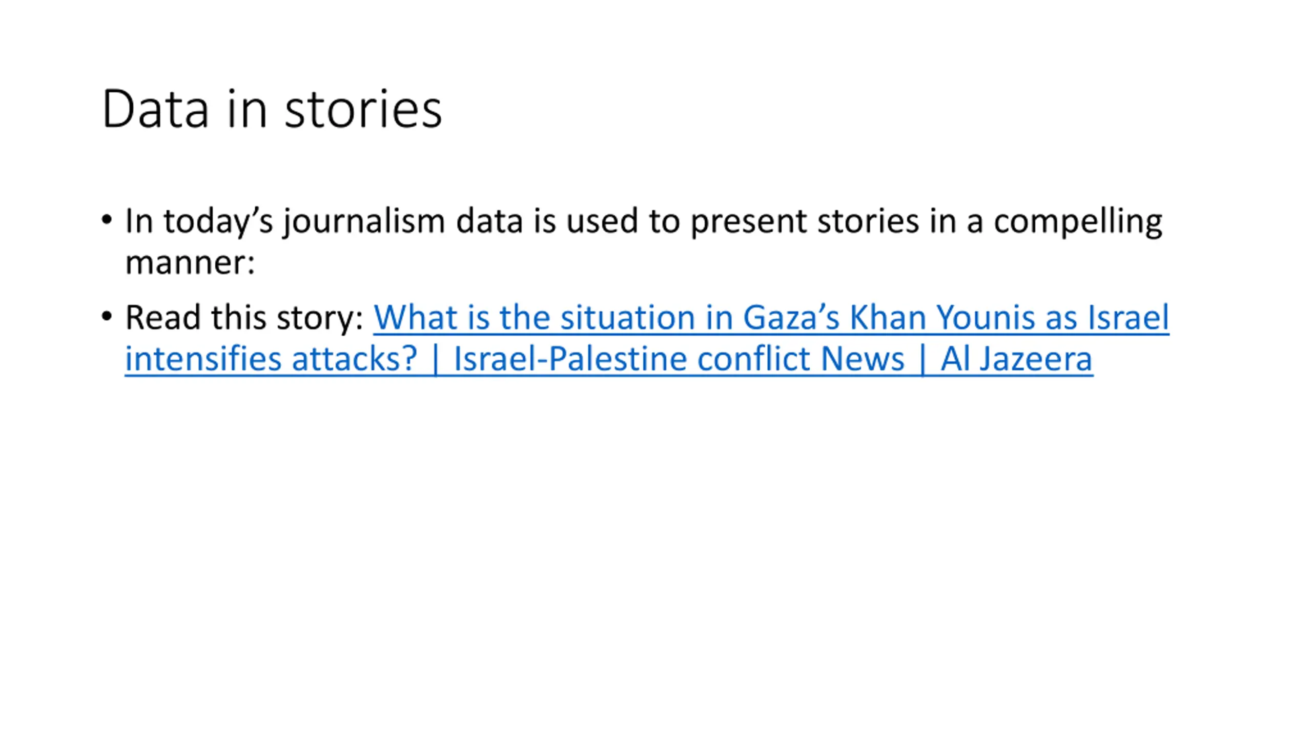Click the word "compelling" in first bullet

1078,222
